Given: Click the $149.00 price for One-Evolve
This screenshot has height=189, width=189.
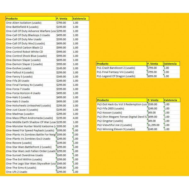Looking at the screenshot, I should [x=64, y=68].
